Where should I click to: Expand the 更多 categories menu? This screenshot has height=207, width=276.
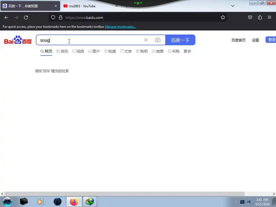coord(187,51)
